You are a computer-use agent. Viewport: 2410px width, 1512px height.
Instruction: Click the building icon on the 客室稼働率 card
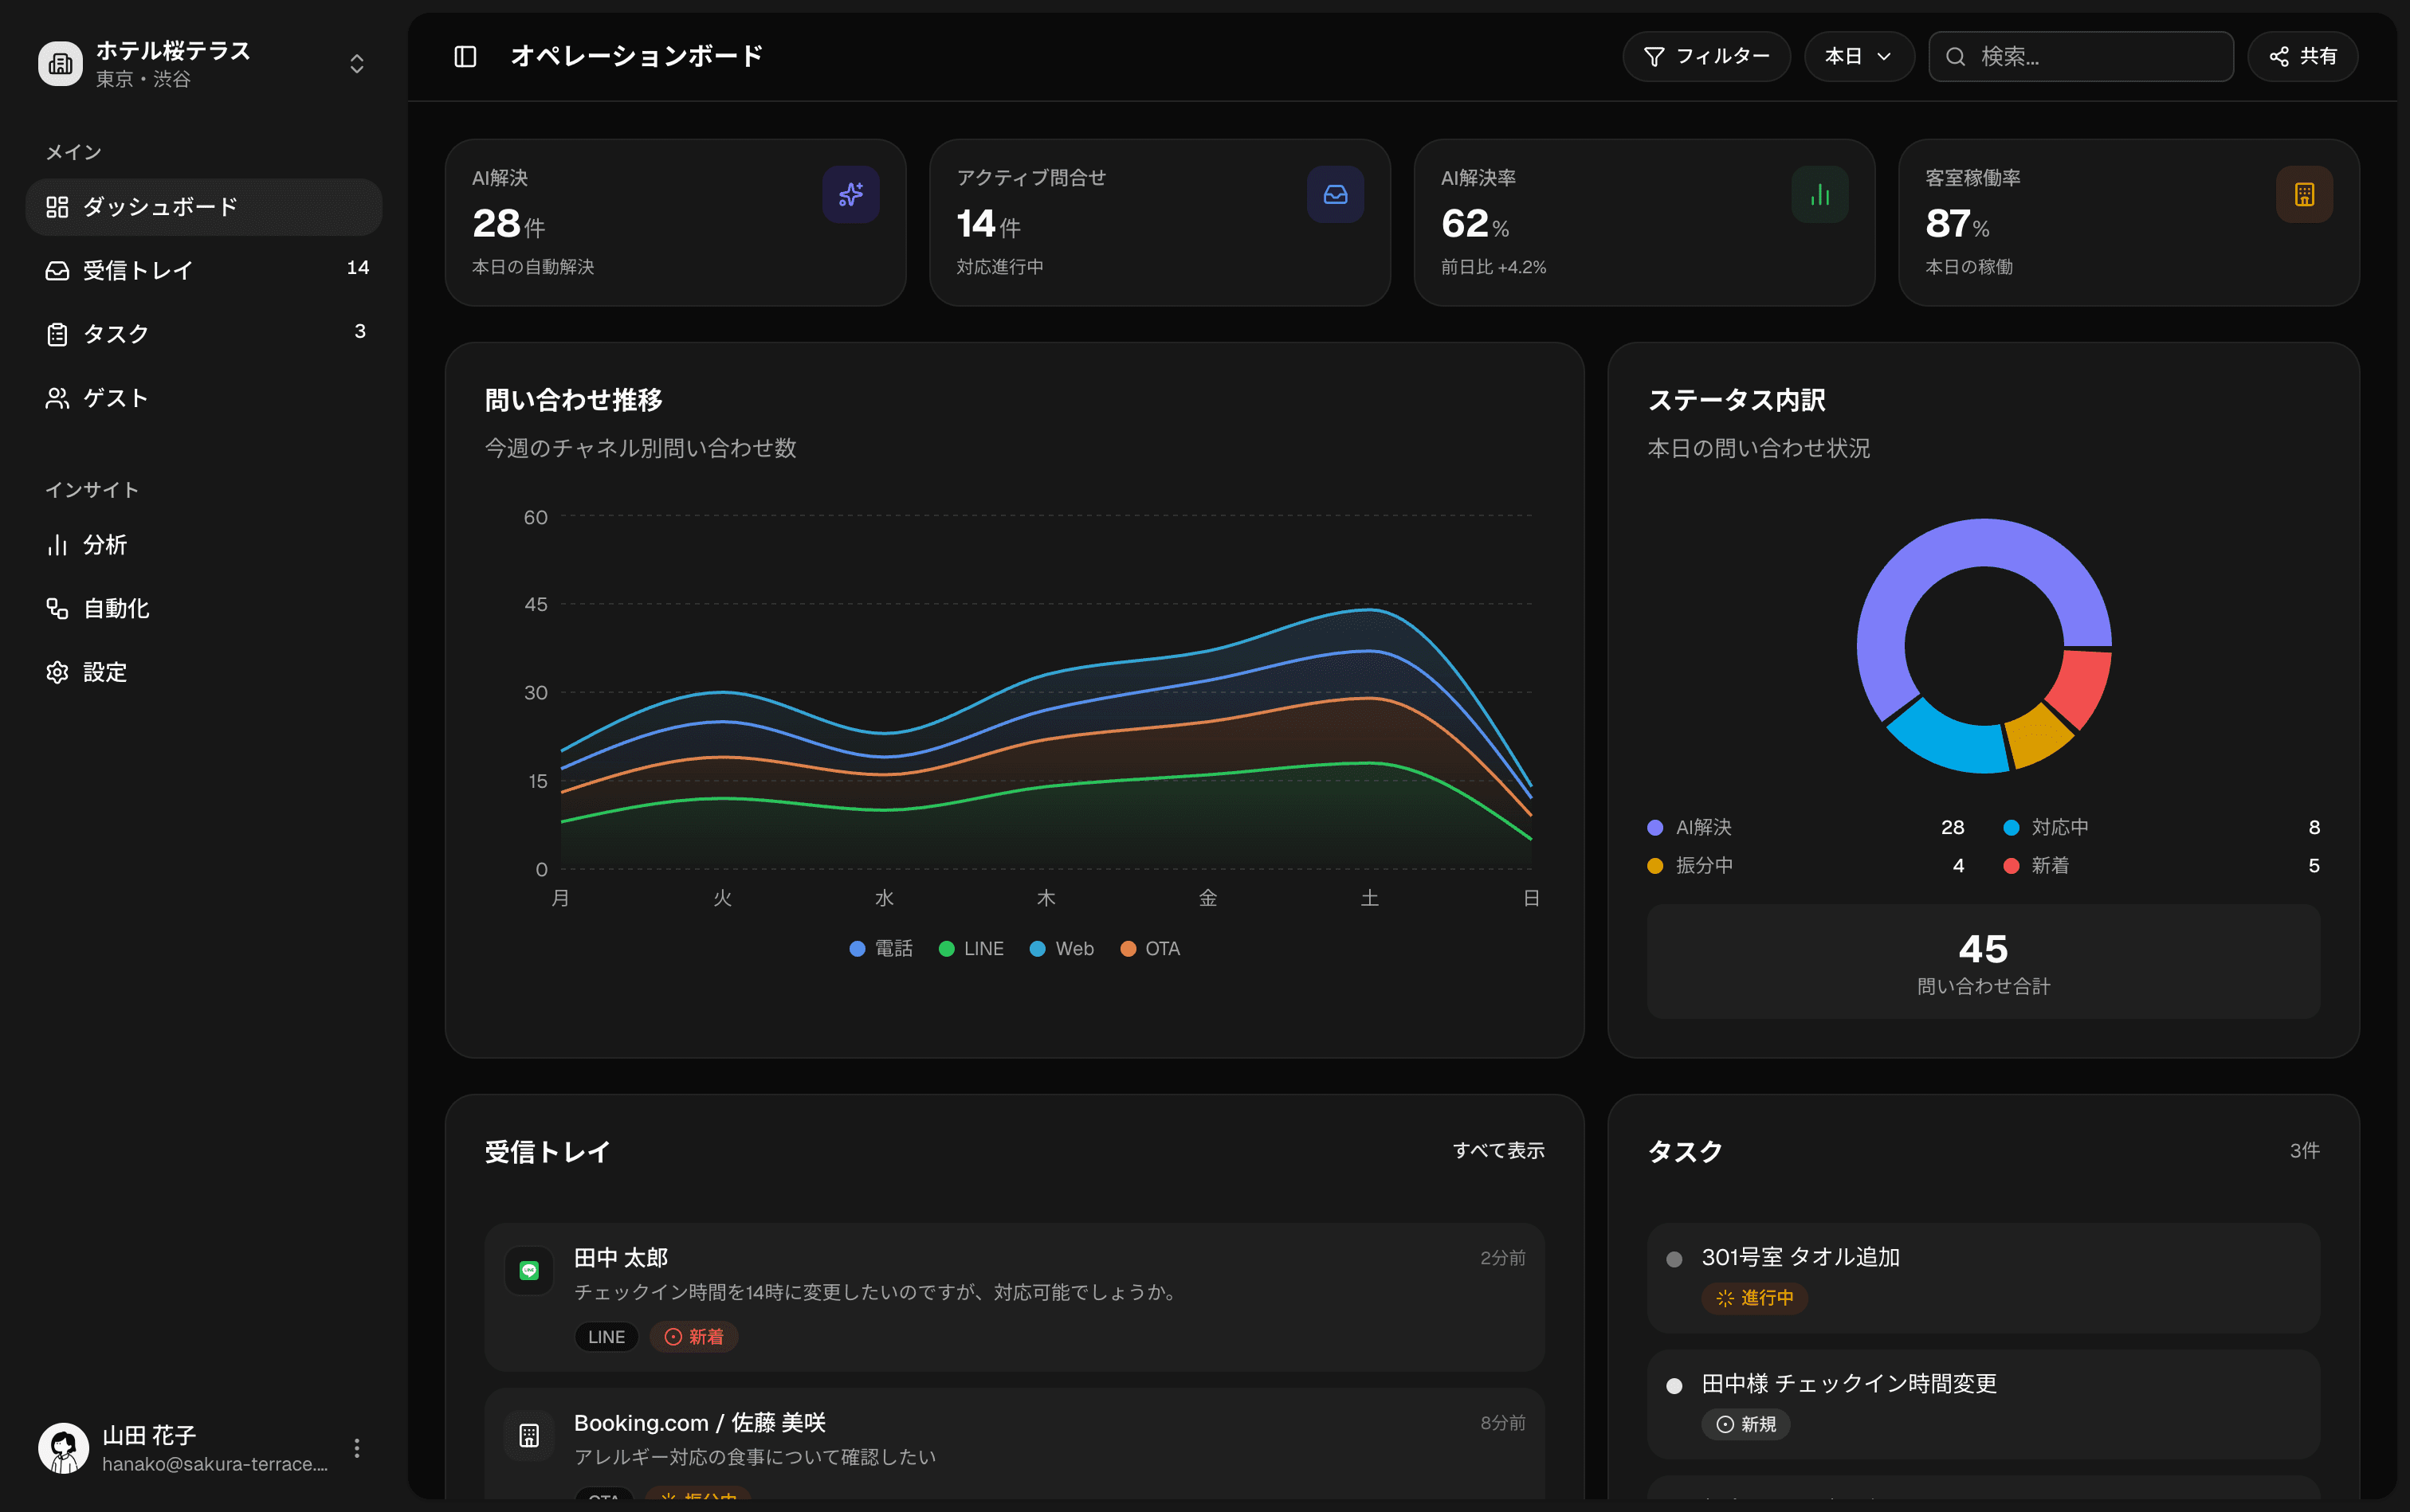(x=2303, y=194)
